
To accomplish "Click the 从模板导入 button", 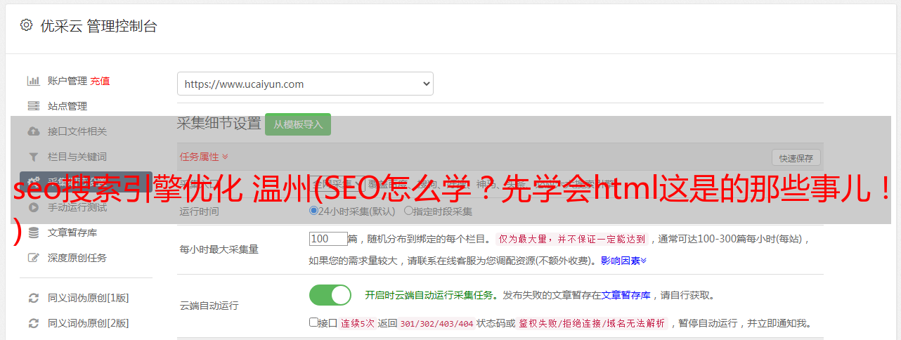I will (x=298, y=124).
